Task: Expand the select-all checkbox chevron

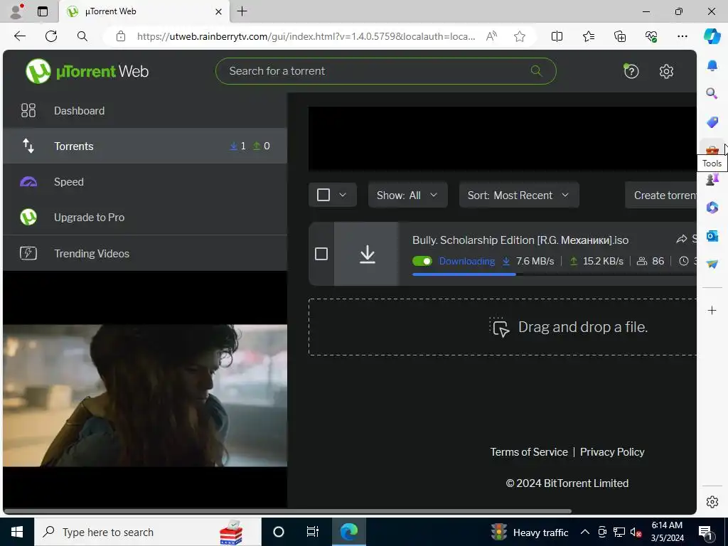Action: (343, 195)
